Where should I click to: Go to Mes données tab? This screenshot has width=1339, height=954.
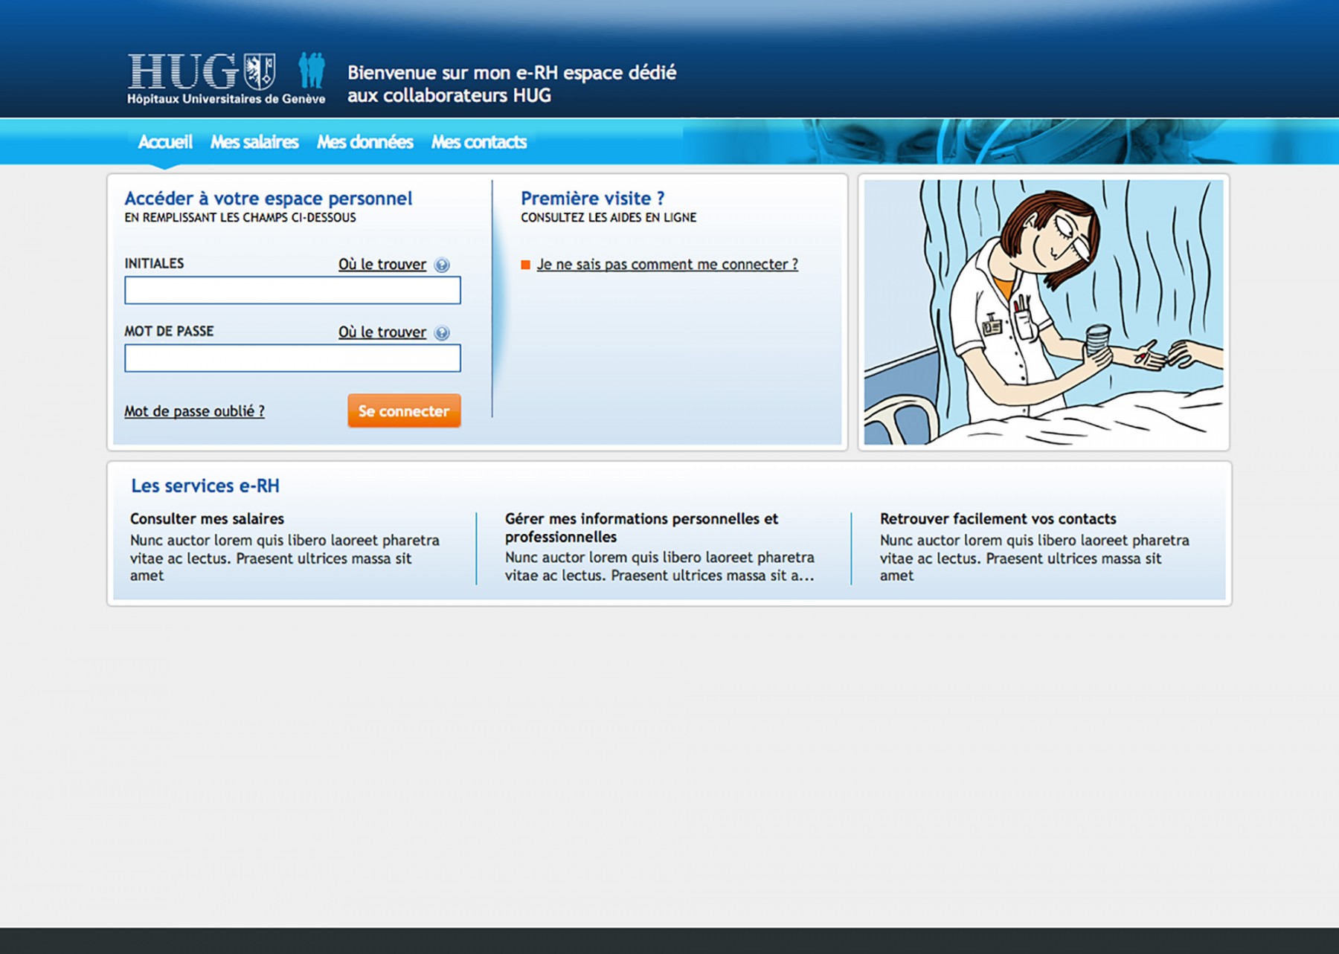365,142
